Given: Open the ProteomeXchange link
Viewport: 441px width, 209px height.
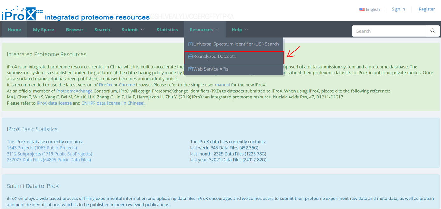Looking at the screenshot, I should pyautogui.click(x=74, y=91).
